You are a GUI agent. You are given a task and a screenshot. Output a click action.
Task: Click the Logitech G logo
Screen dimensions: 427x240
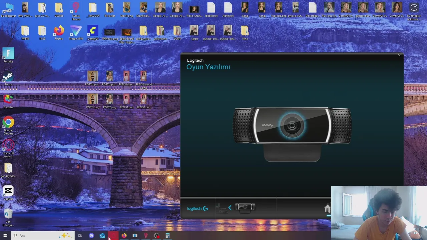[x=197, y=209]
